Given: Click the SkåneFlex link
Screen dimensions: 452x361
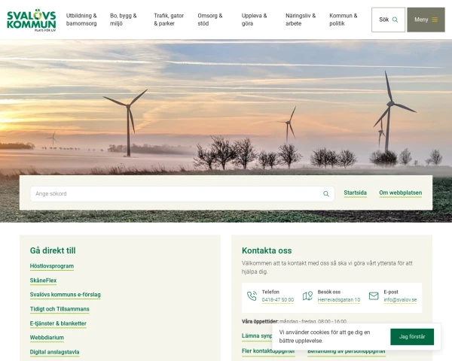Looking at the screenshot, I should 43,281.
